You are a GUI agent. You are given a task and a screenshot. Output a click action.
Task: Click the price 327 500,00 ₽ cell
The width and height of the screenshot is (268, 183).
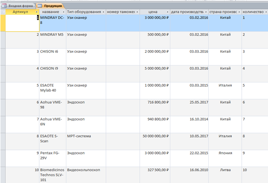click(x=155, y=175)
